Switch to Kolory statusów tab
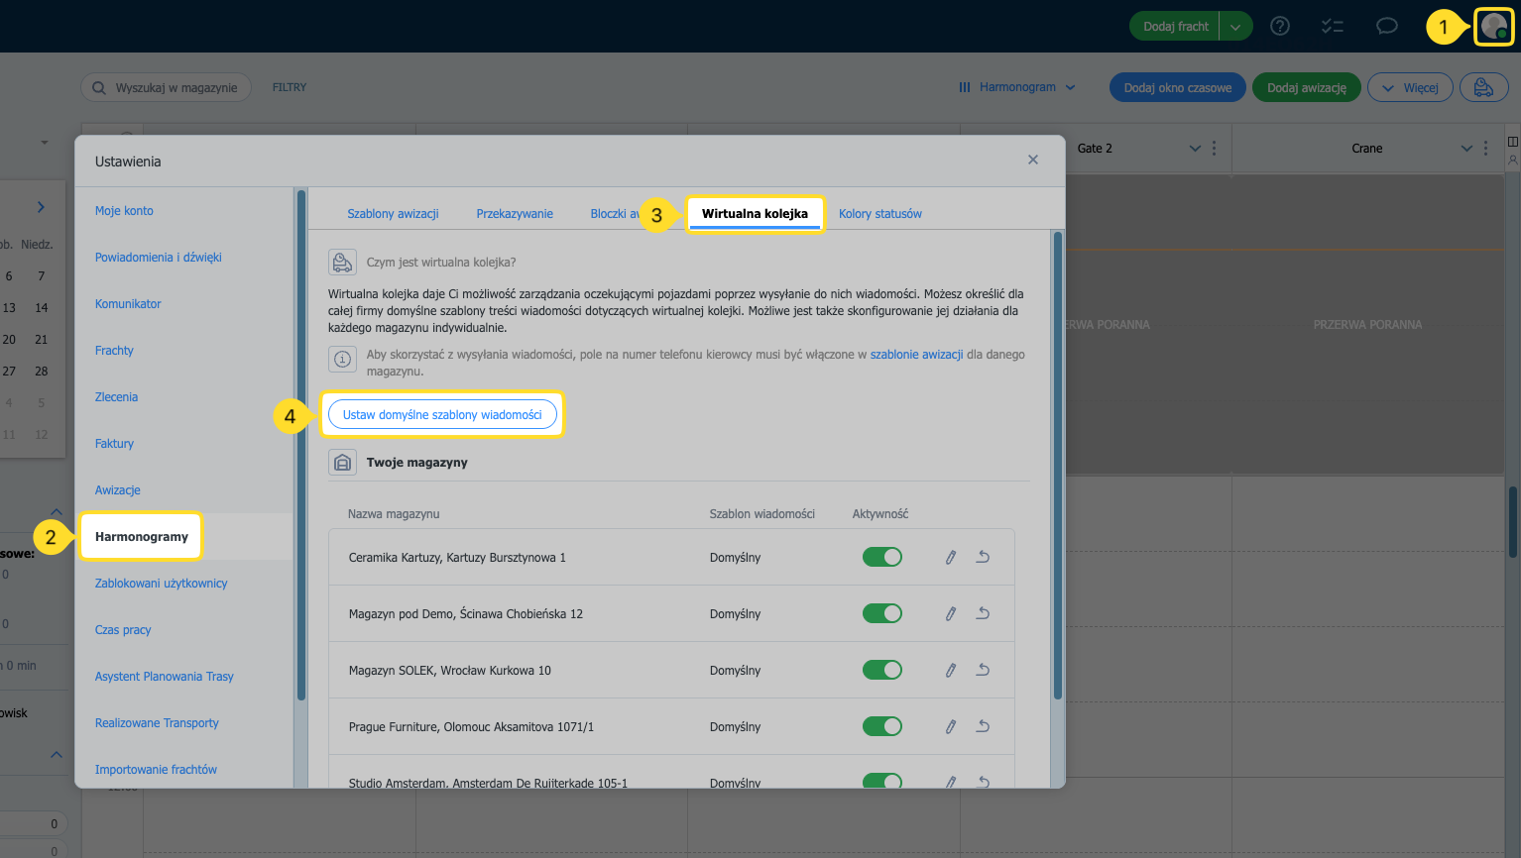 coord(880,214)
